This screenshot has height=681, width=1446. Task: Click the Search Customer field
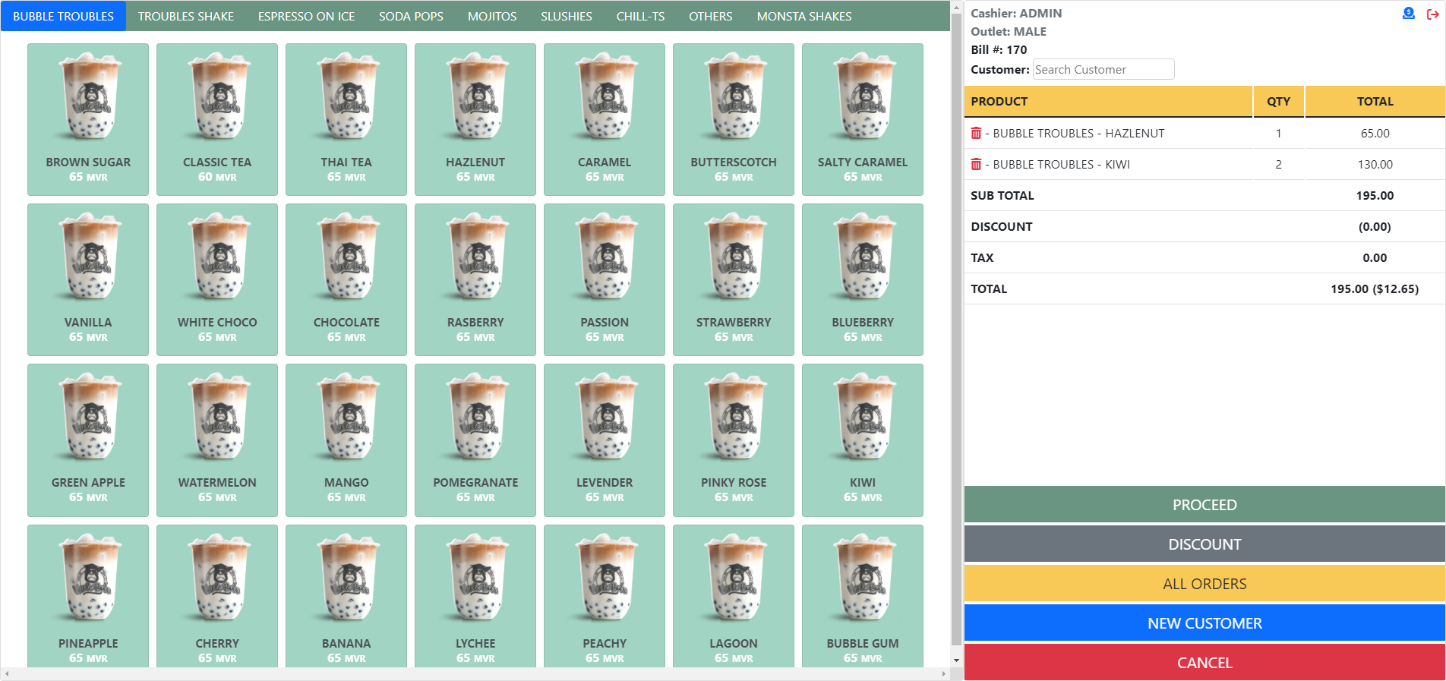pyautogui.click(x=1103, y=70)
